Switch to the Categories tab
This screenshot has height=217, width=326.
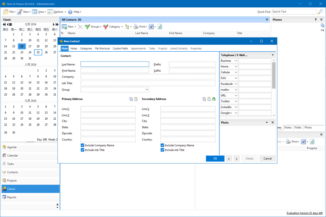(x=86, y=48)
